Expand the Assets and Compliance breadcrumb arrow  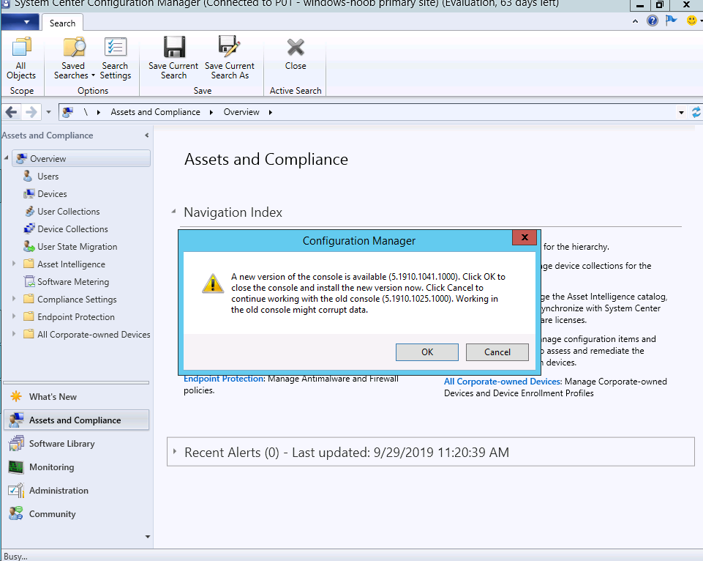pyautogui.click(x=211, y=112)
